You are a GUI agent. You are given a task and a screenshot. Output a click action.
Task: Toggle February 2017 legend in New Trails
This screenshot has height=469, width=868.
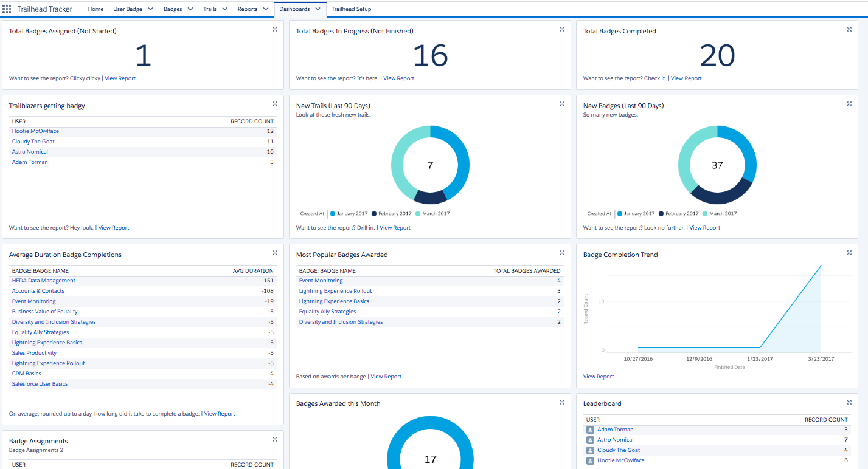pyautogui.click(x=392, y=214)
